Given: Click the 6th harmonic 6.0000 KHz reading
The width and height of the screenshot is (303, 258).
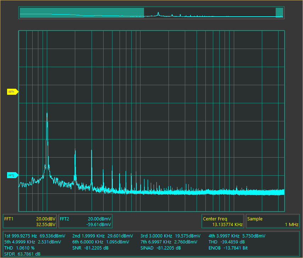Looking at the screenshot, I should (x=100, y=242).
